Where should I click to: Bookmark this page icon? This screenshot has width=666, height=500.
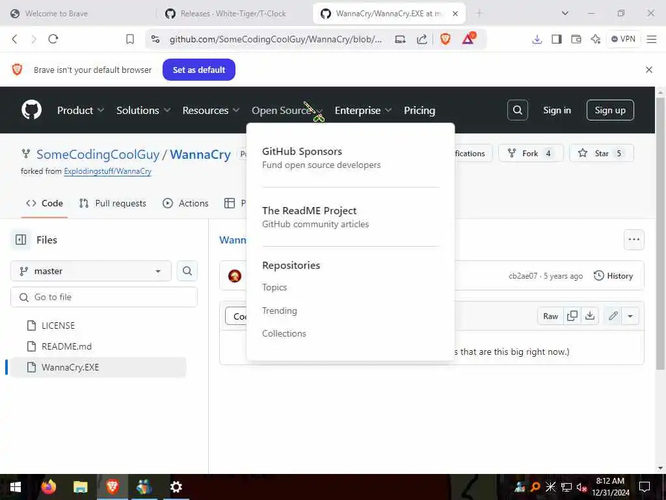click(x=130, y=39)
